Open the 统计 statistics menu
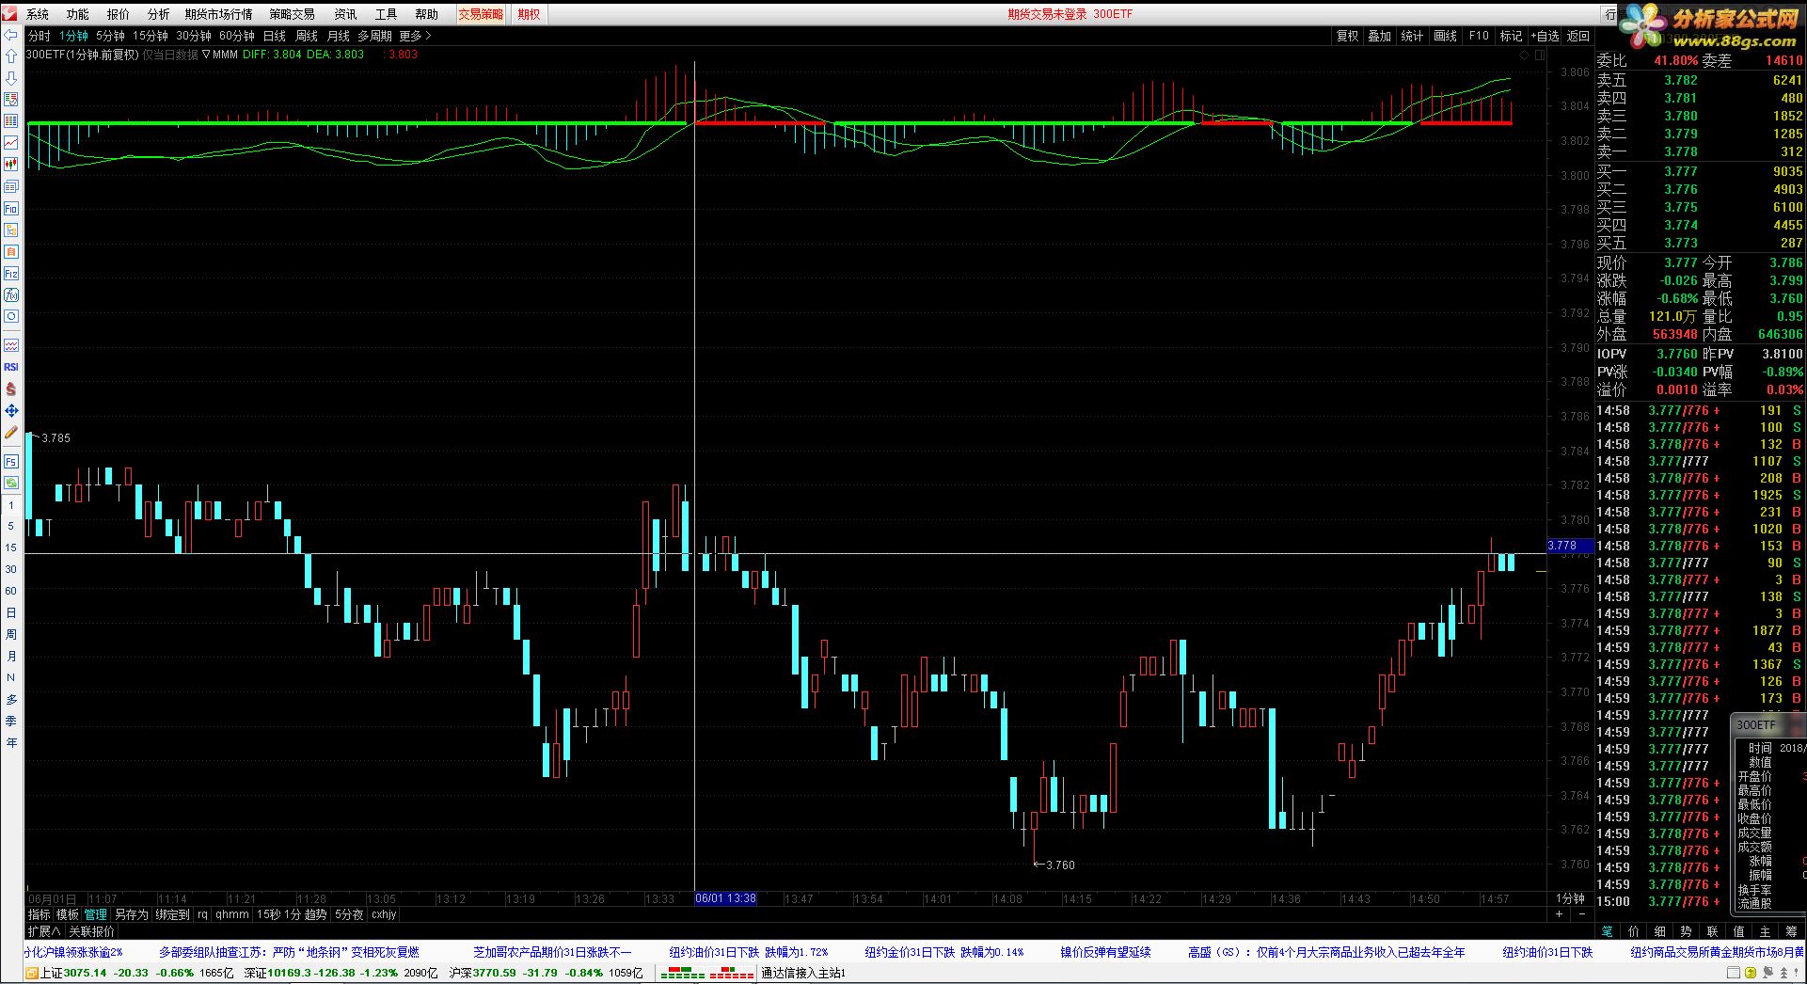The height and width of the screenshot is (984, 1807). 1413,36
